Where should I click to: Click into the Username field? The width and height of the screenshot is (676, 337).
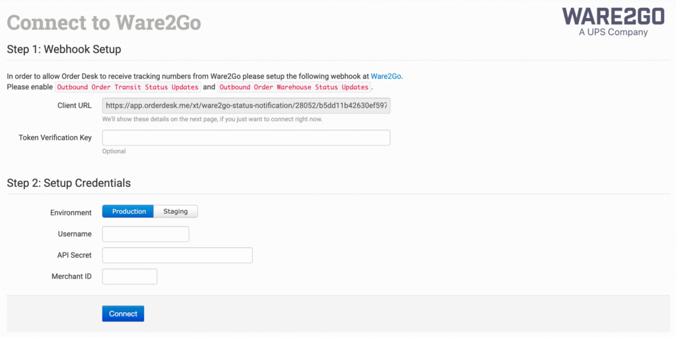[x=146, y=234]
